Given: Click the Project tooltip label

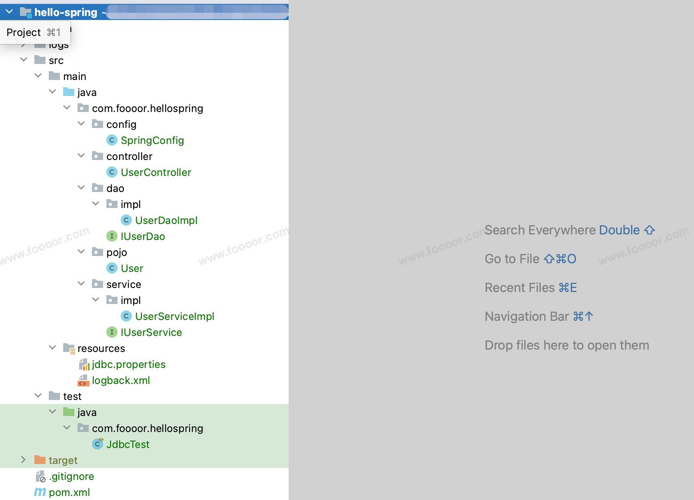Looking at the screenshot, I should pyautogui.click(x=24, y=32).
